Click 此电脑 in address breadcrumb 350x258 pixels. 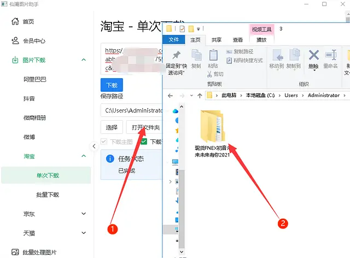point(229,95)
